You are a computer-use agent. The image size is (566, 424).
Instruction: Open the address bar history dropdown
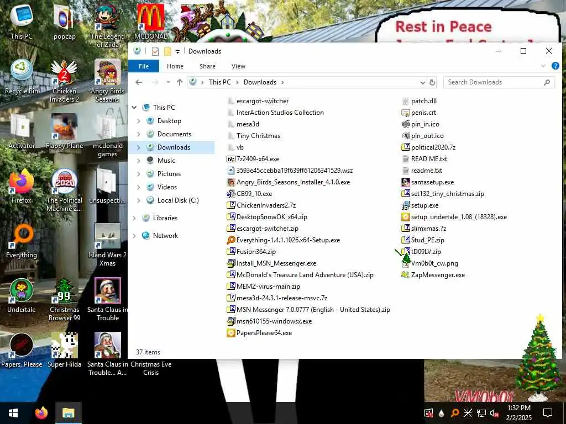[x=422, y=83]
